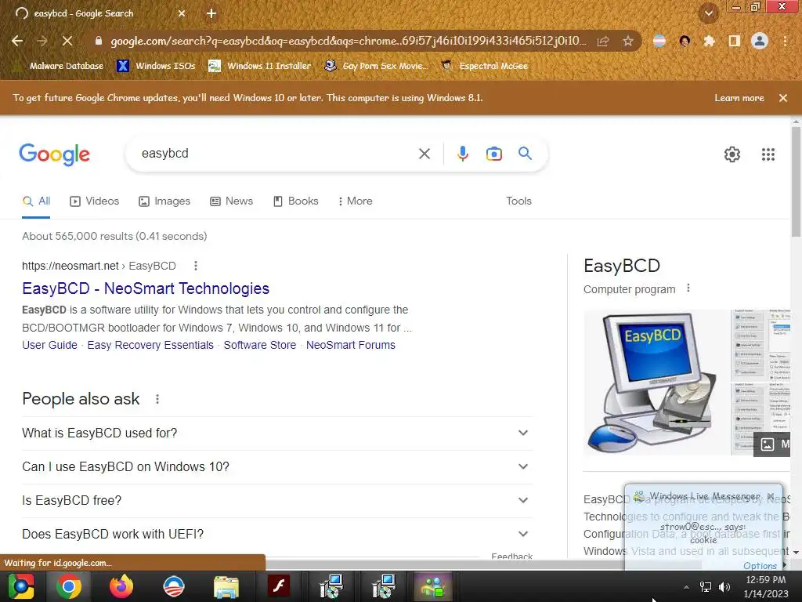Screen dimensions: 802x602
Task: Search by image with the camera icon
Action: pyautogui.click(x=494, y=154)
